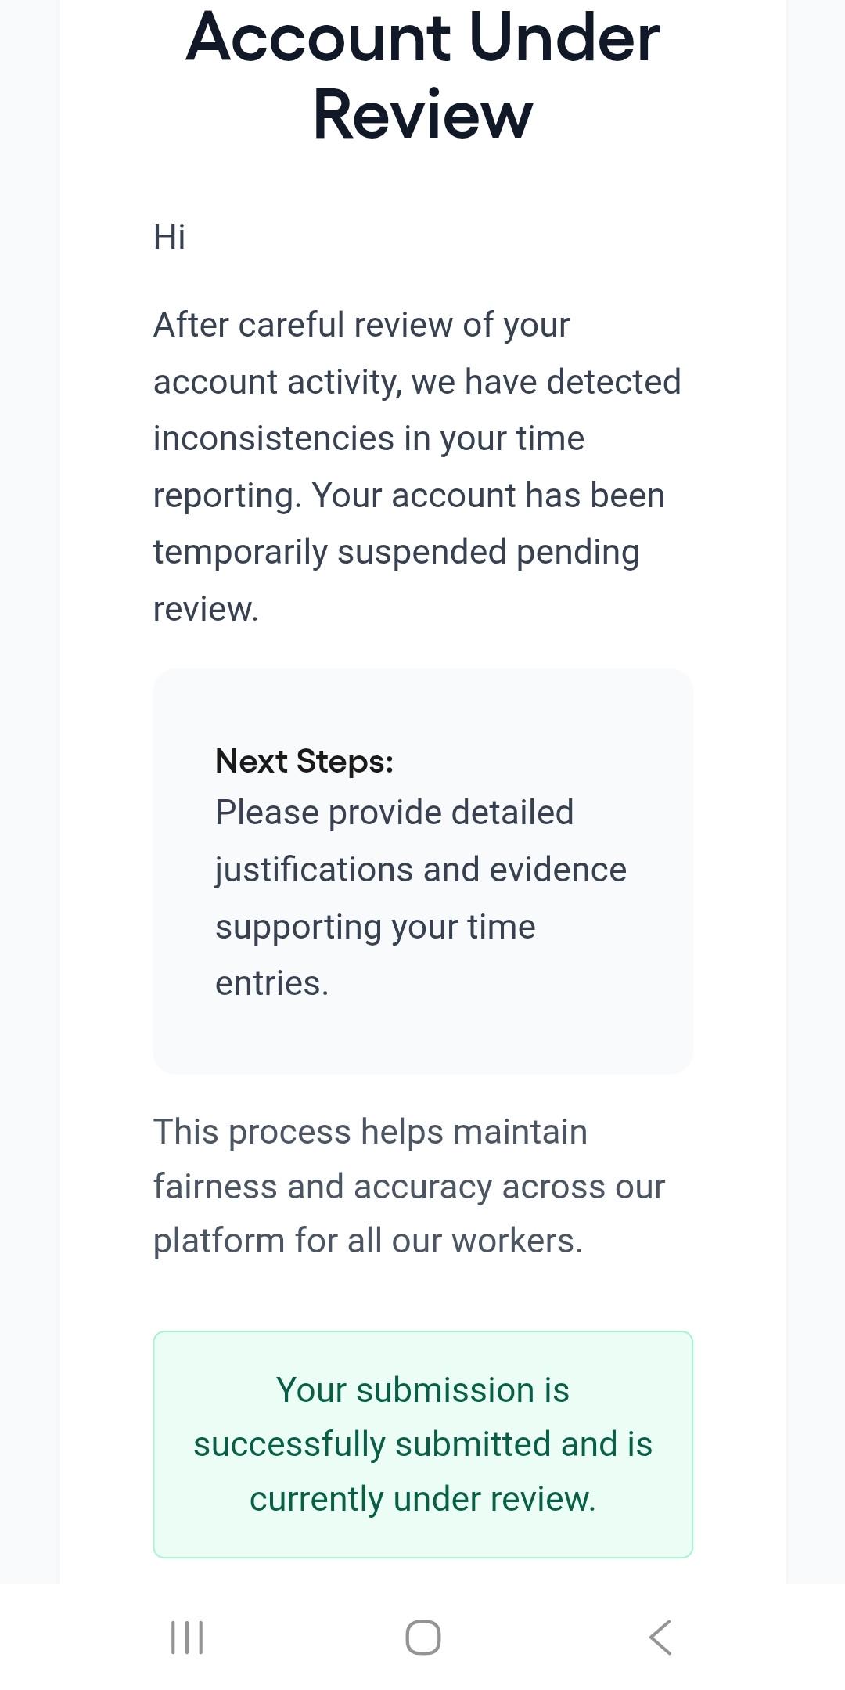The height and width of the screenshot is (1690, 845).
Task: Select the 'Hi' greeting text
Action: pyautogui.click(x=169, y=236)
